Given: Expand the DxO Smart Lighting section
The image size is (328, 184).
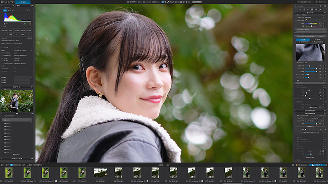Looking at the screenshot, I should [x=295, y=29].
